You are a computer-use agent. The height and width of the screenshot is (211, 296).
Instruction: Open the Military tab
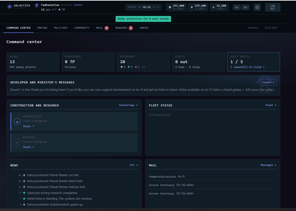61,28
